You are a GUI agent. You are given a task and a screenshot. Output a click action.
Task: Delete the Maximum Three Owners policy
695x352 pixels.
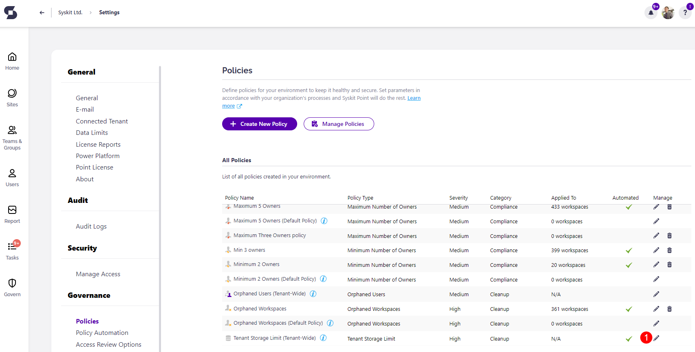click(x=669, y=235)
